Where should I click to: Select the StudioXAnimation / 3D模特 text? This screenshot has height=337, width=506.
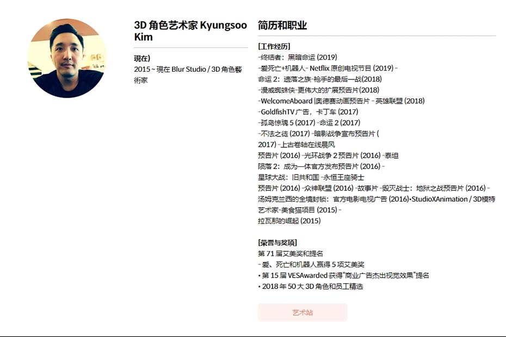453,199
